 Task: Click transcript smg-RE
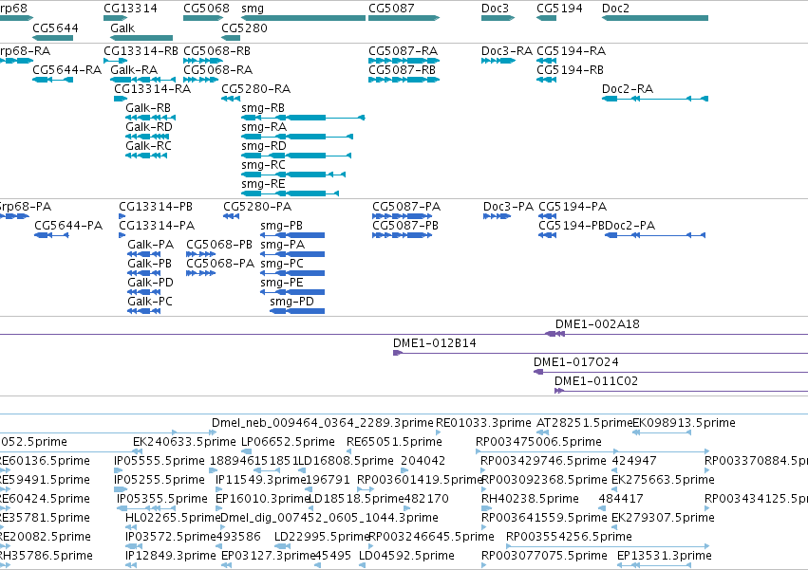291,193
